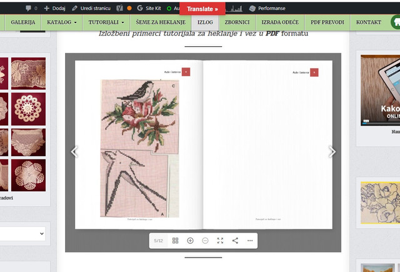Open the Performanse menu

click(267, 8)
